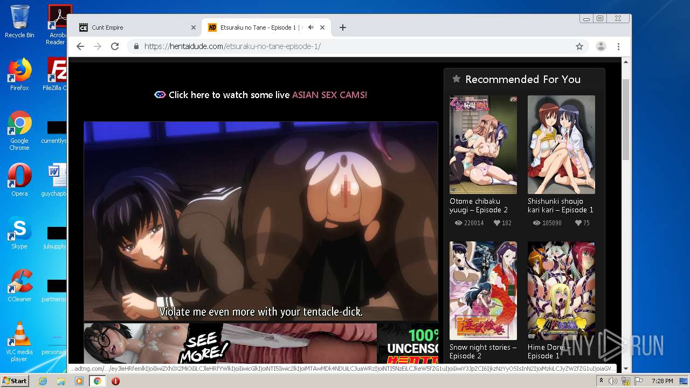Launch the Opera desktop shortcut

tap(19, 180)
